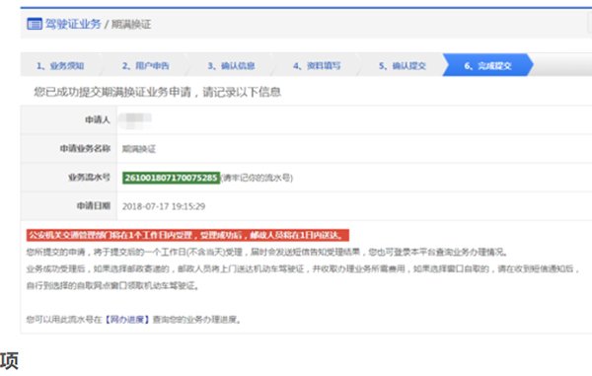Screen dimensions: 592x376
Task: Click the 申请人 label cell
Action: tap(69, 120)
